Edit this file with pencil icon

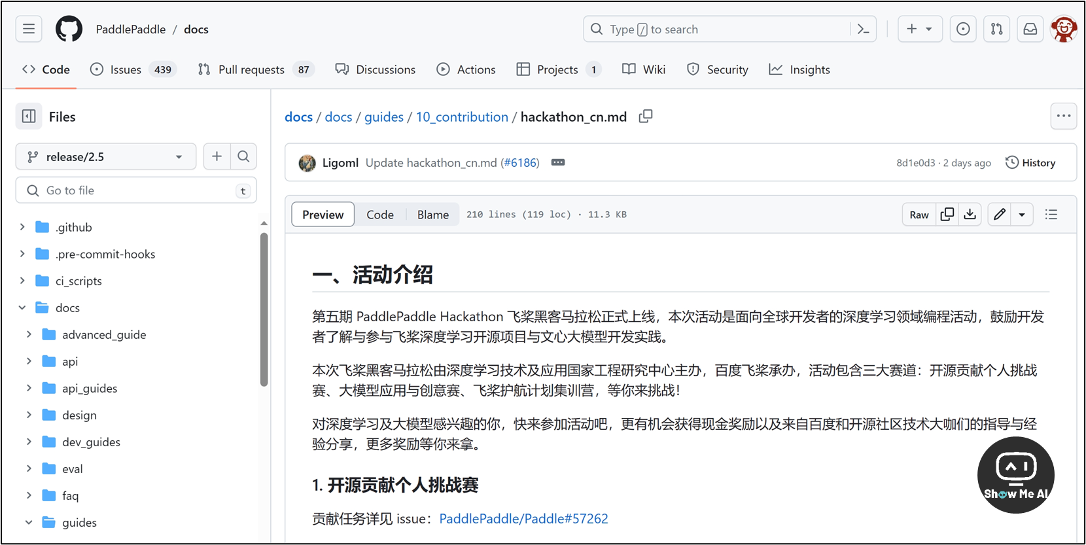point(1000,214)
